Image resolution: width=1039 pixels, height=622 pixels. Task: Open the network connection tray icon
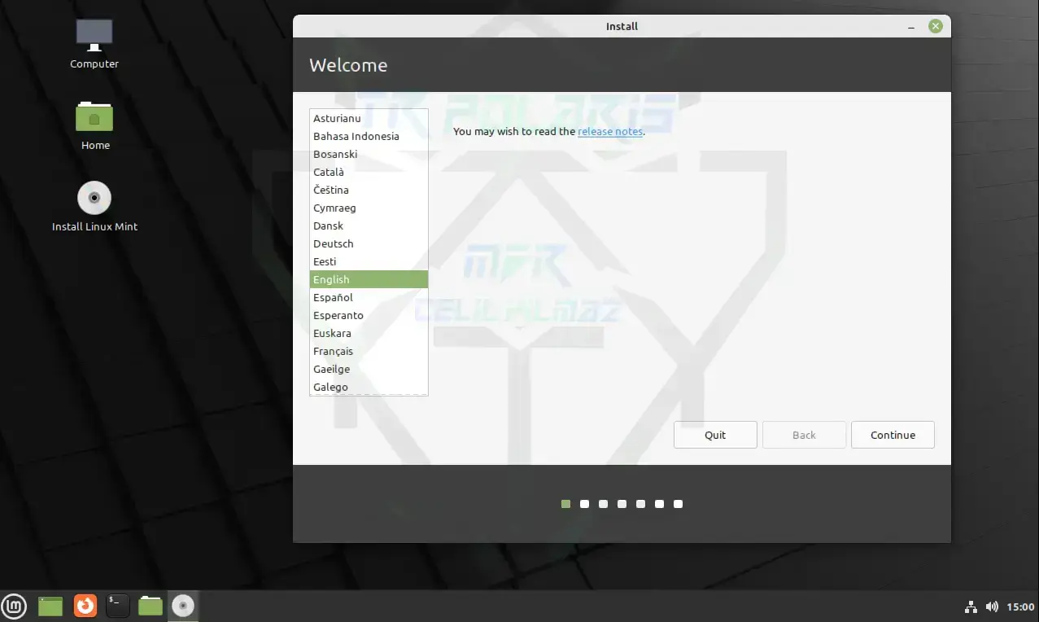click(970, 607)
